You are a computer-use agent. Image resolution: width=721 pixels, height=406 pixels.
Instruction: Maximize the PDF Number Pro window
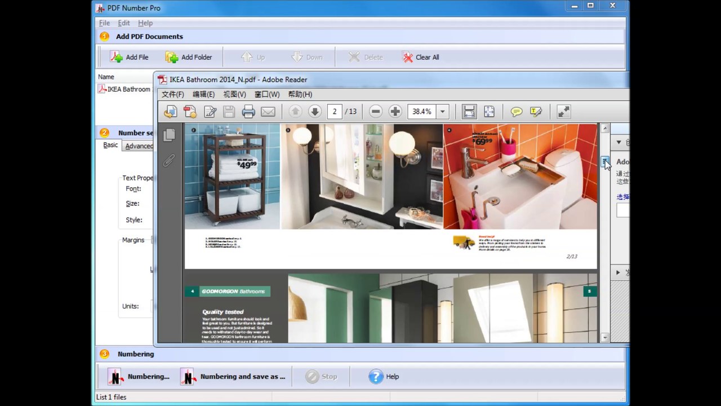tap(590, 6)
